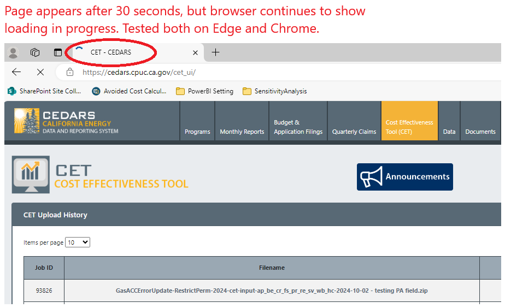The image size is (505, 308).
Task: Open SharePoint Site Coll... bookmark
Action: (x=45, y=91)
